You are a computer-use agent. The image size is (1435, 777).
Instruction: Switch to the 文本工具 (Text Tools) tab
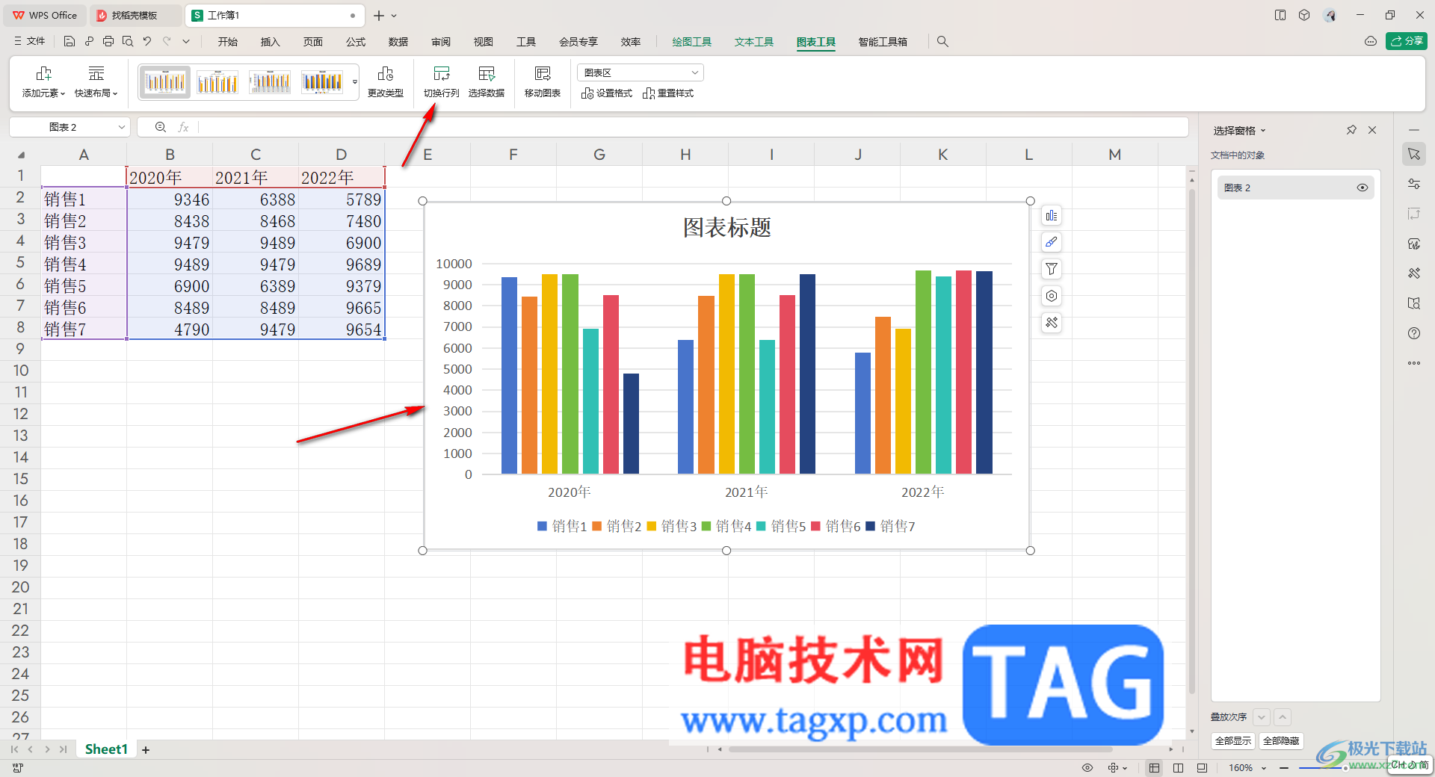click(x=754, y=42)
